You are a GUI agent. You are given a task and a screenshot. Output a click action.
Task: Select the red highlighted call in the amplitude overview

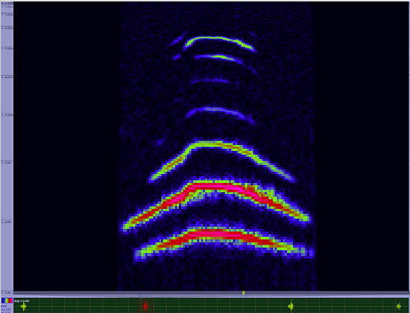tap(145, 306)
